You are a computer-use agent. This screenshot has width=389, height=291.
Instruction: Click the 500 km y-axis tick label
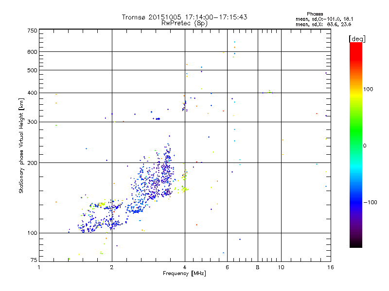[33, 70]
